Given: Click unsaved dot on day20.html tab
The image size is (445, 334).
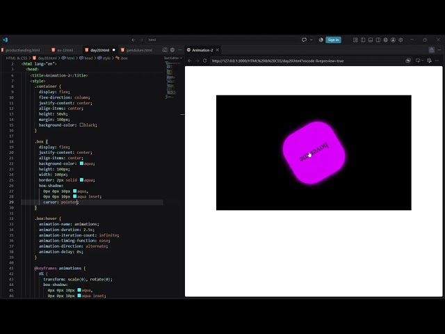Looking at the screenshot, I should point(114,50).
